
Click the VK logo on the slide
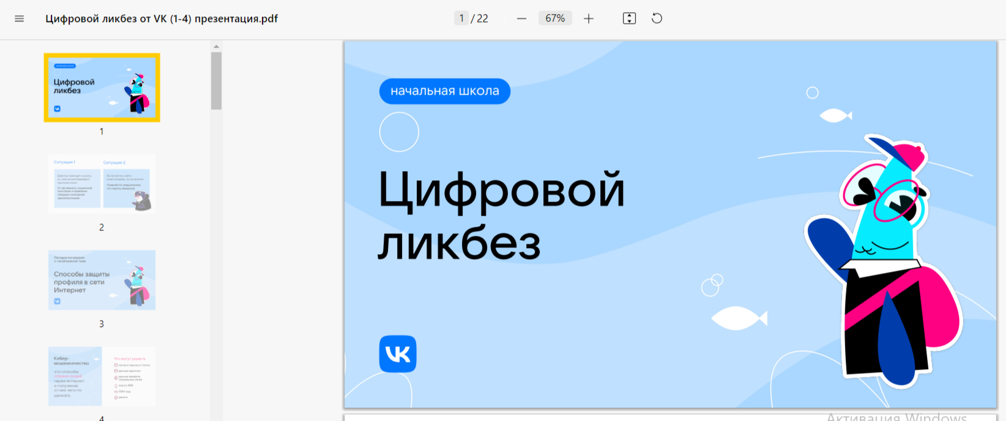click(x=398, y=354)
